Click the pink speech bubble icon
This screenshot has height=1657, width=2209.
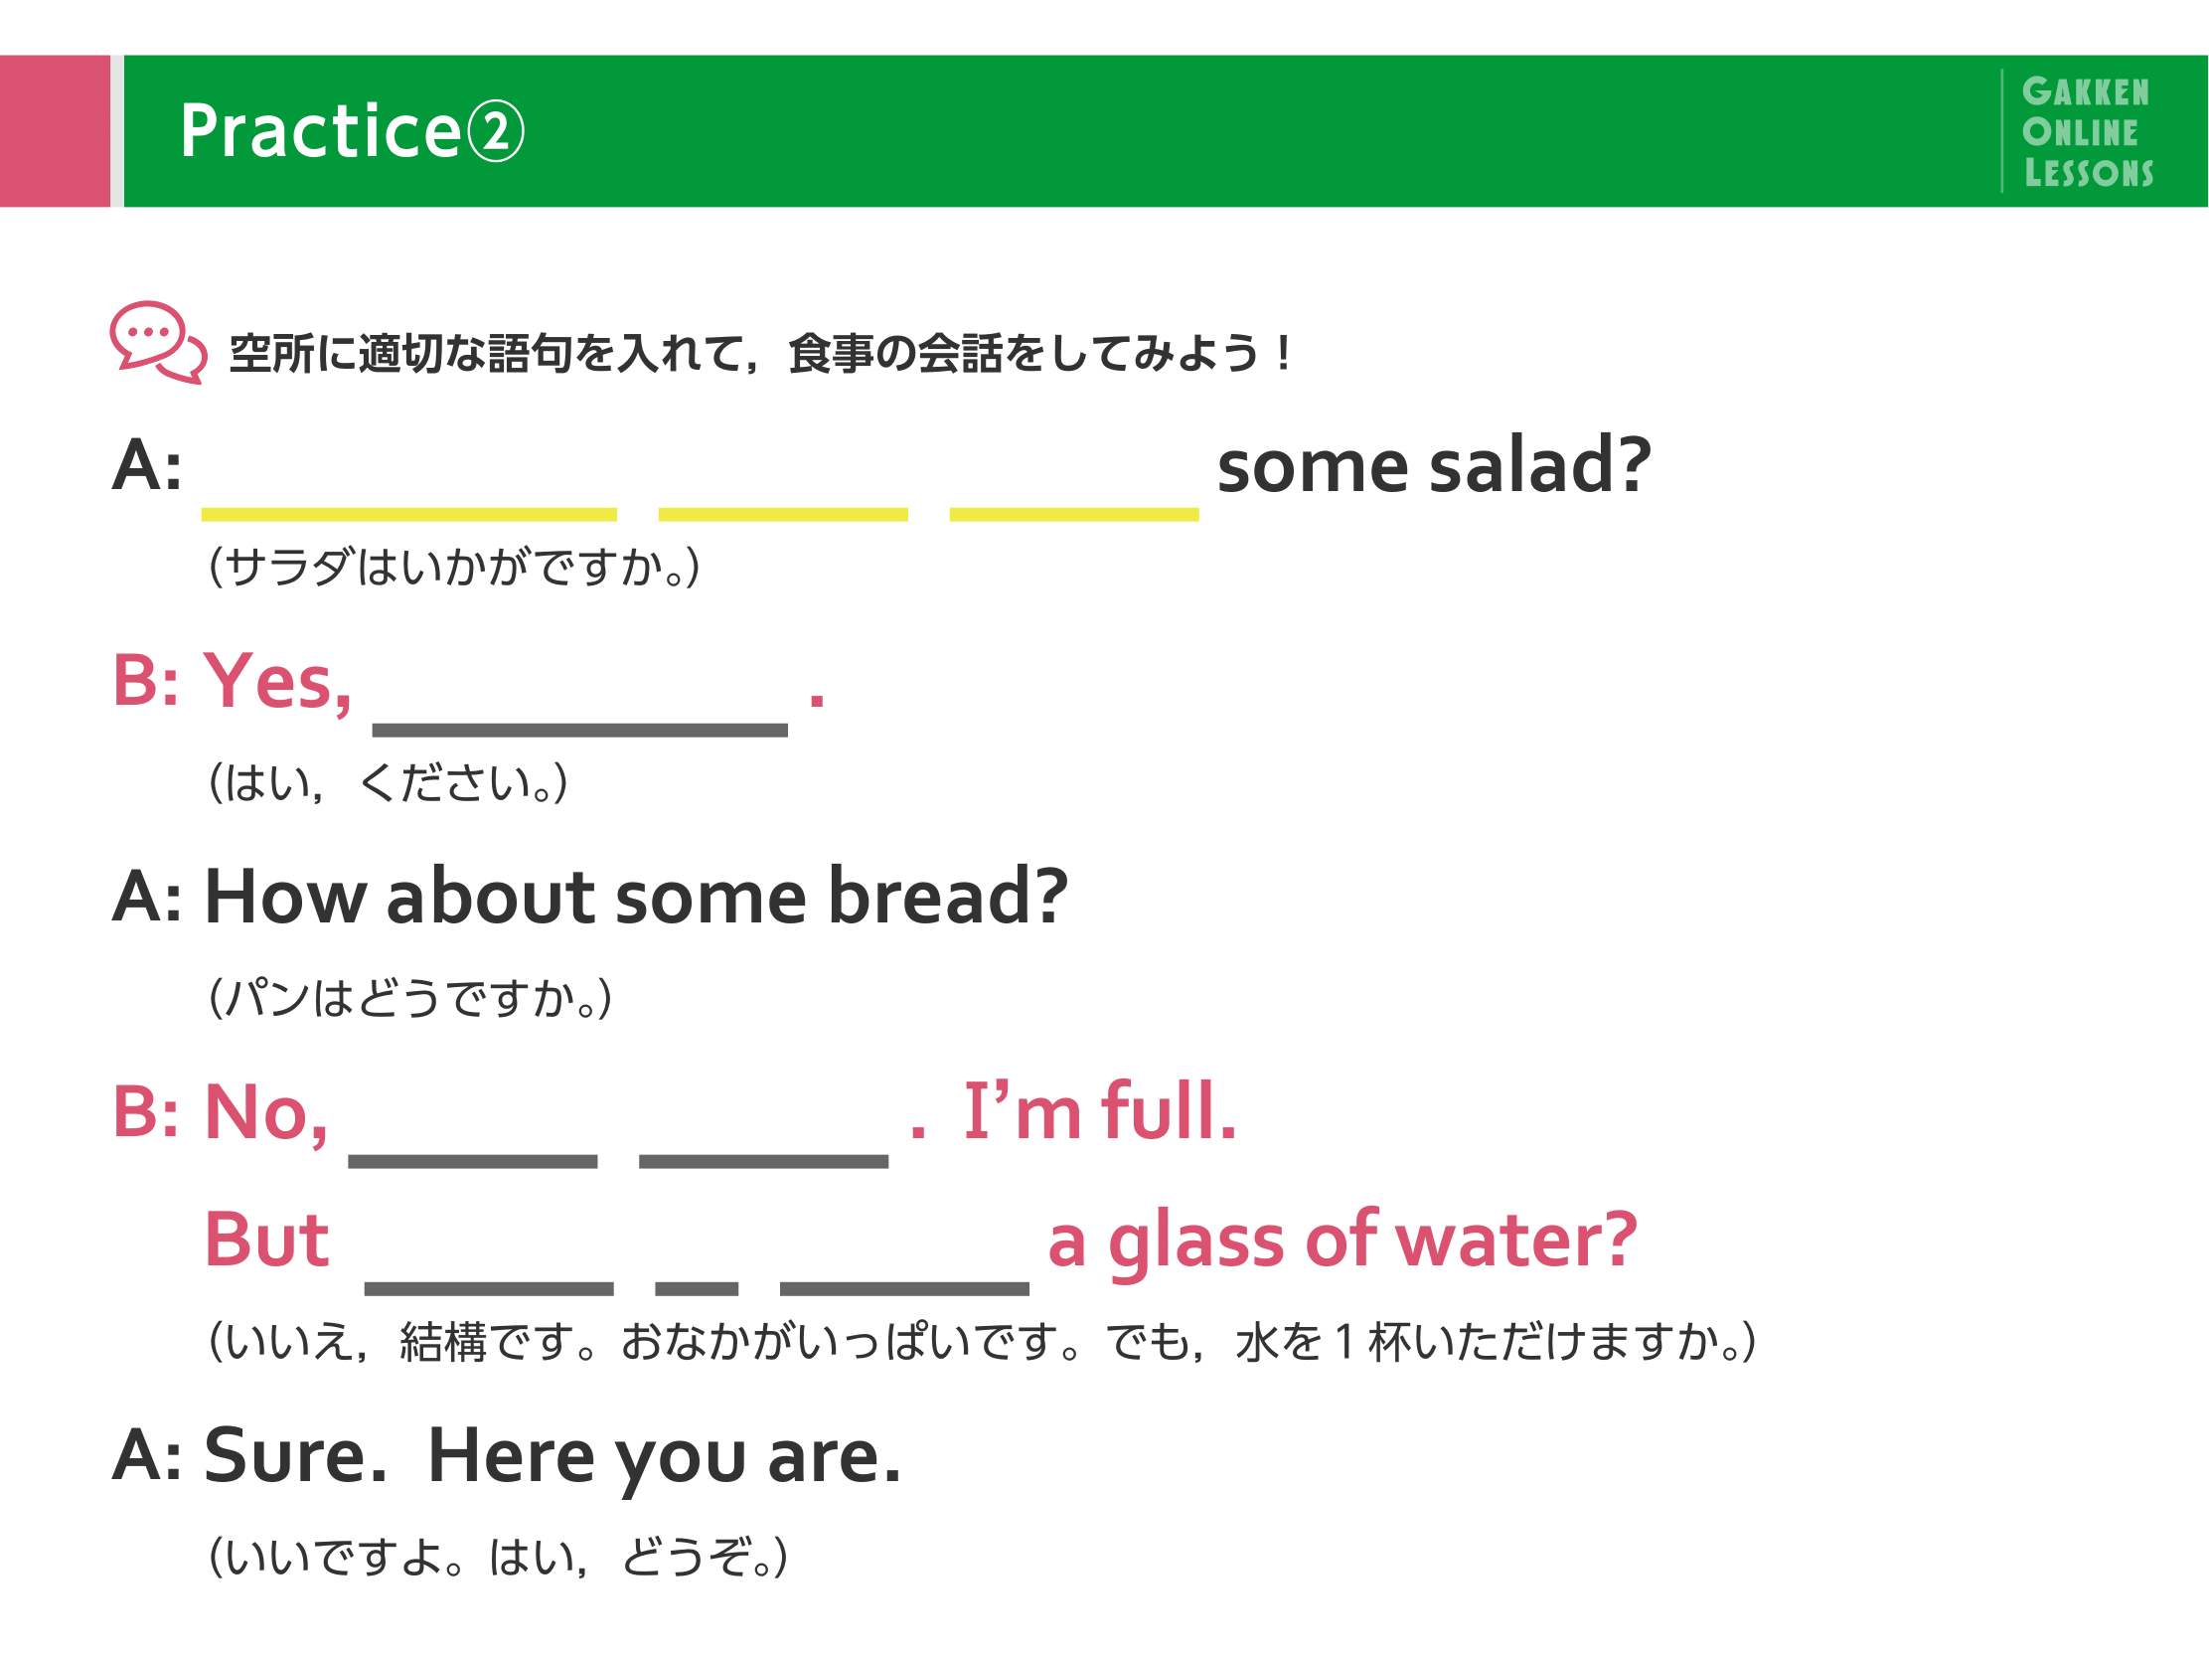coord(159,343)
